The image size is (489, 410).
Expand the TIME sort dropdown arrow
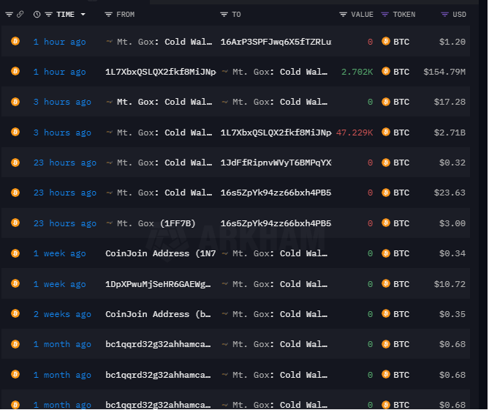83,15
